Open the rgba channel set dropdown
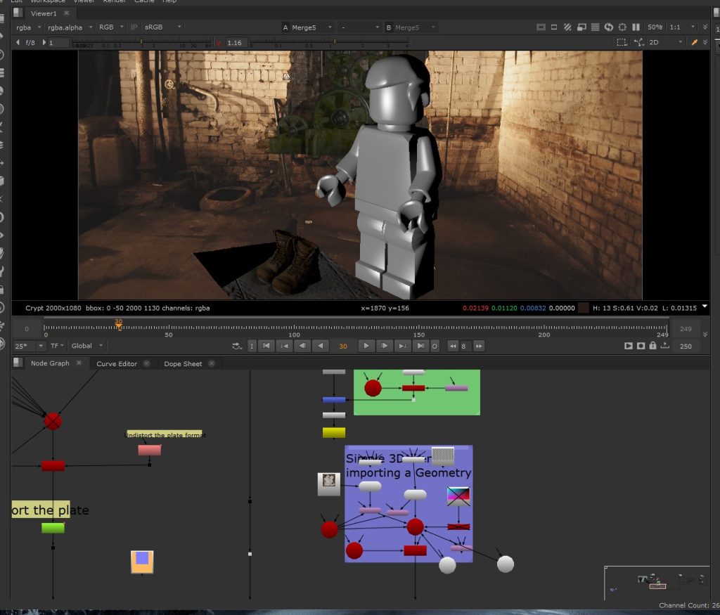720x615 pixels. (x=28, y=27)
